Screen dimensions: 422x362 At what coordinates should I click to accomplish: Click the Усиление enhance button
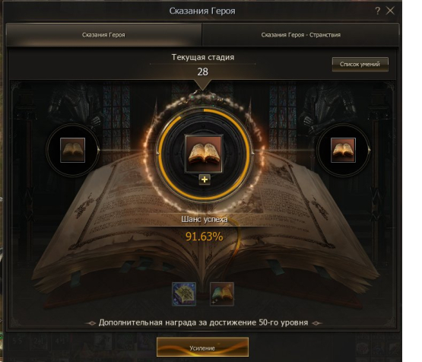(202, 348)
